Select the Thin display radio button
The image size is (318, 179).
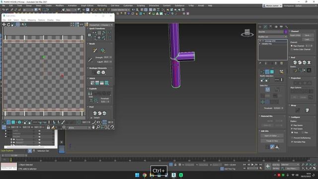303,133
